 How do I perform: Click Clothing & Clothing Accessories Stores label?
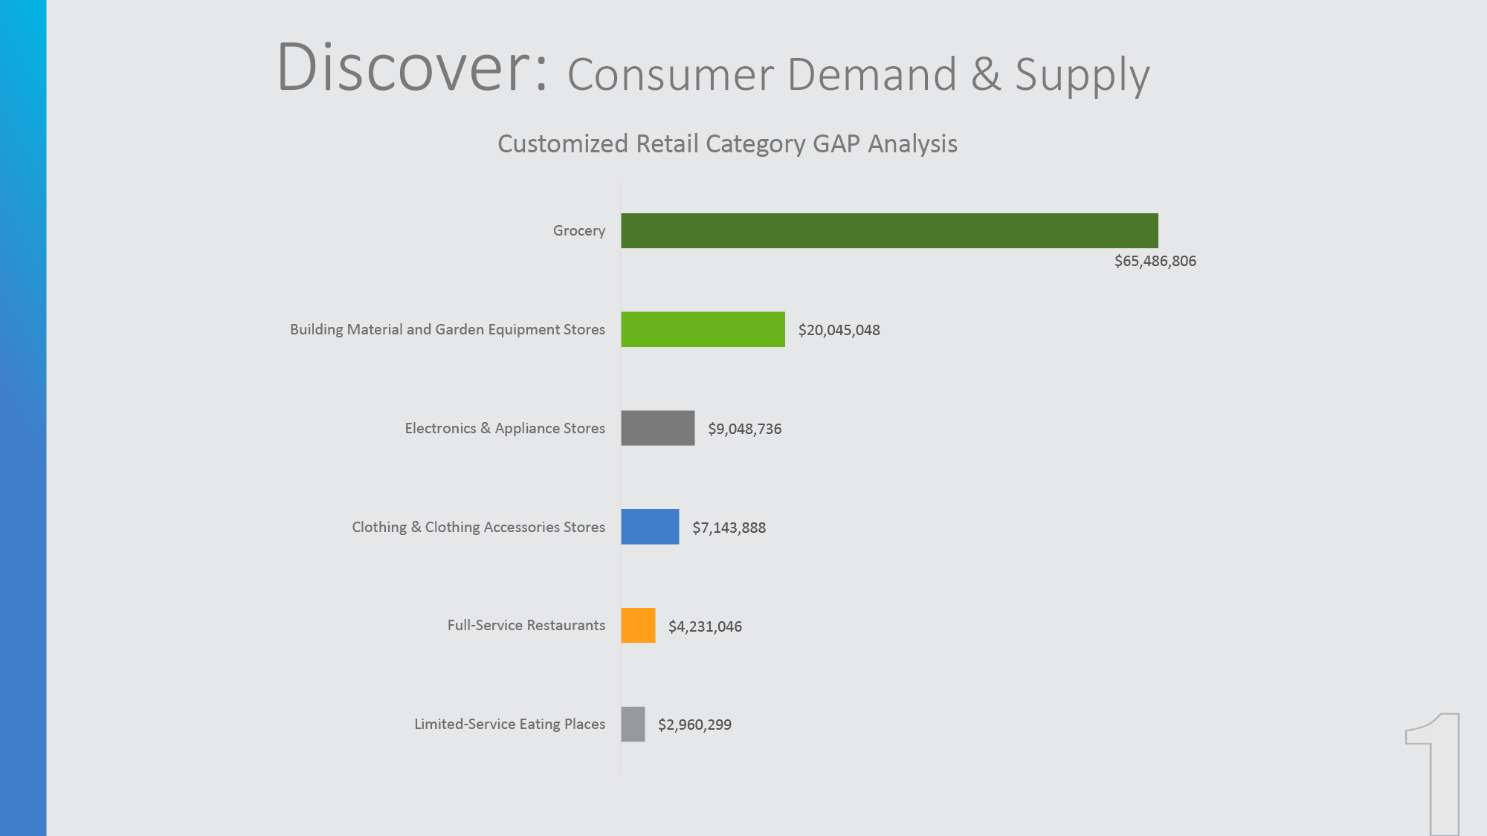click(x=478, y=527)
